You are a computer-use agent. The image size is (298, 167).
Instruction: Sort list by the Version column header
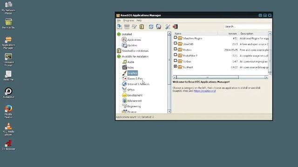pyautogui.click(x=228, y=33)
